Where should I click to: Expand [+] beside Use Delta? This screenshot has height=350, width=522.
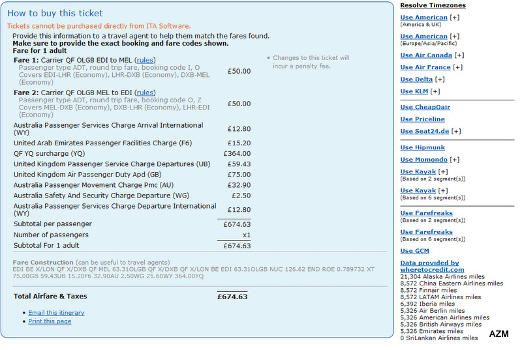(440, 80)
